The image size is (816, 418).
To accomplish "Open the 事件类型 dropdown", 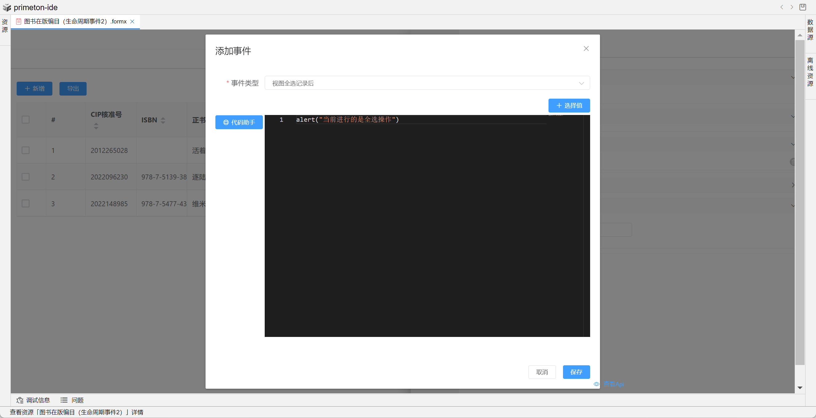I will pyautogui.click(x=427, y=83).
